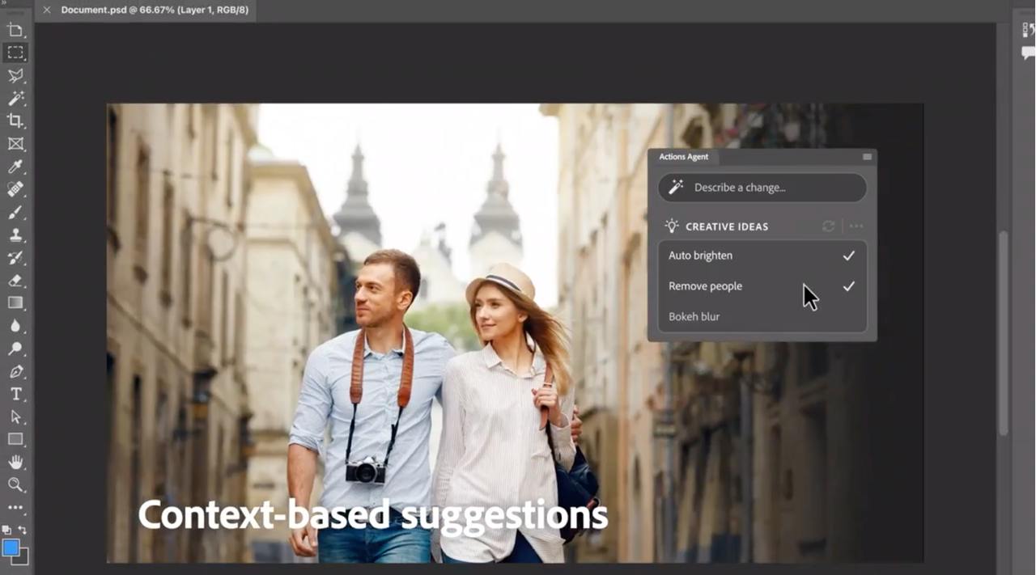Select the Clone Stamp tool
This screenshot has height=575, width=1036.
coord(15,235)
